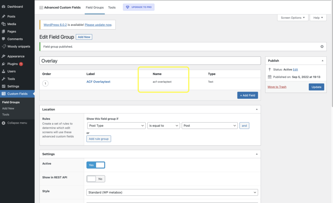The width and height of the screenshot is (333, 203).
Task: Click the diamond icon on Upgrade to Pro
Action: pos(127,7)
